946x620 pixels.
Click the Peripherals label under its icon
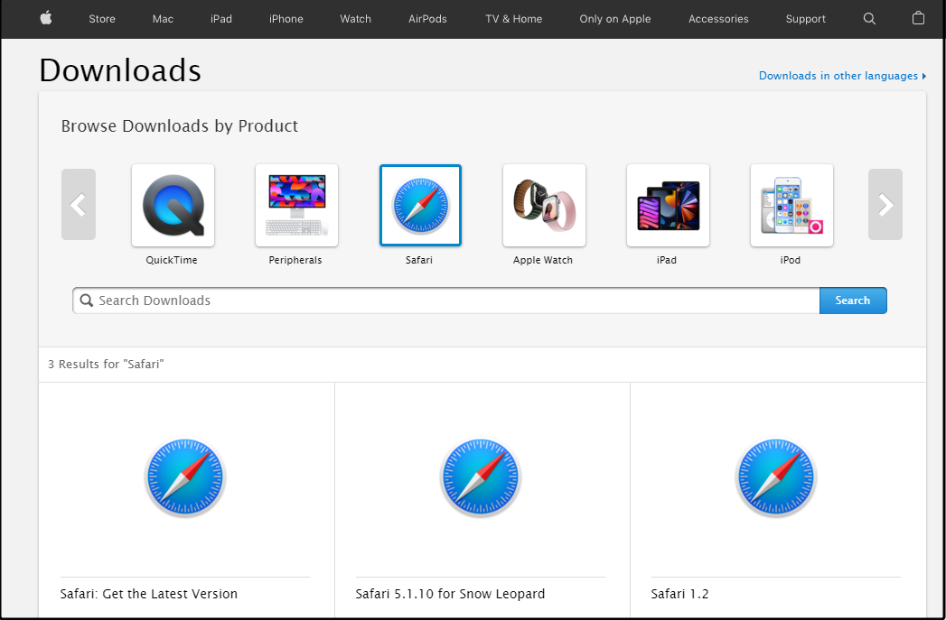(x=295, y=260)
